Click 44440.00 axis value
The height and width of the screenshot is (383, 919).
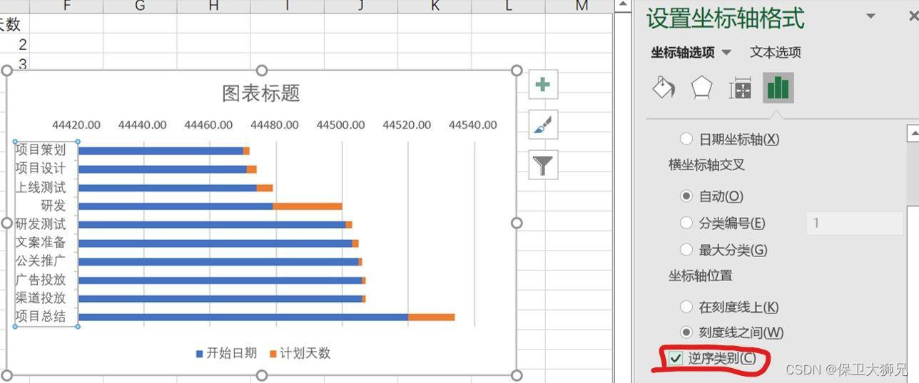(x=143, y=125)
